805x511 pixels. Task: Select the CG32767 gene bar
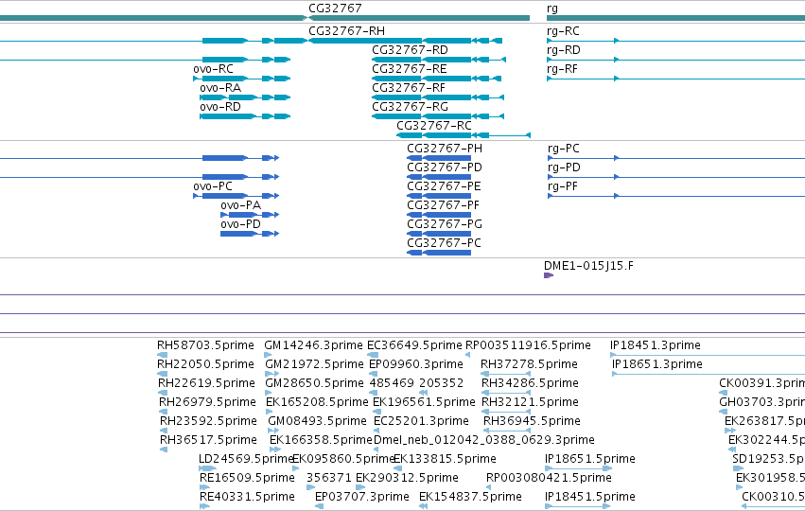418,18
